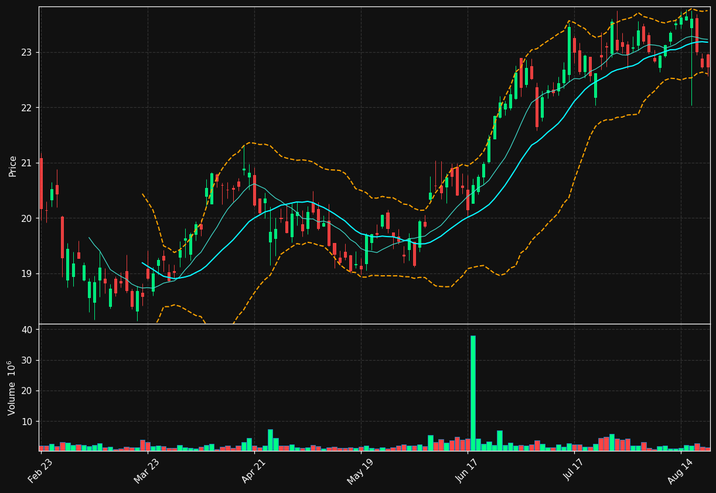Click the 'Aug 14' date axis label
This screenshot has height=493, width=716.
point(681,470)
